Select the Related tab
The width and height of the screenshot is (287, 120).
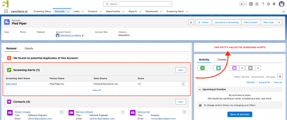point(11,49)
